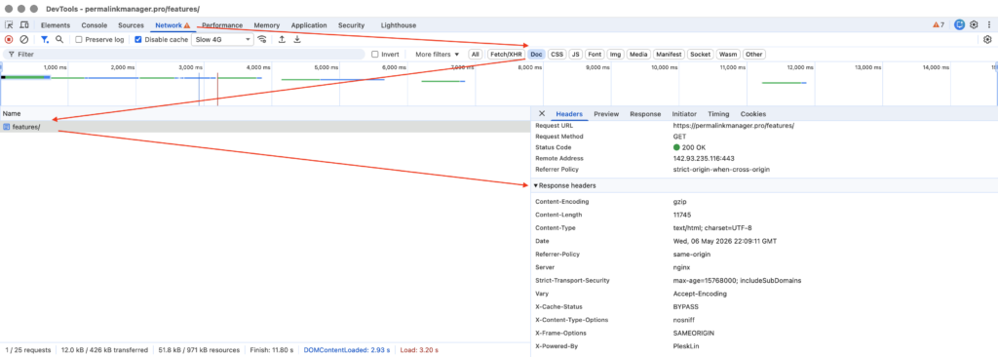This screenshot has width=998, height=357.
Task: Open the network search magnifier
Action: point(59,40)
